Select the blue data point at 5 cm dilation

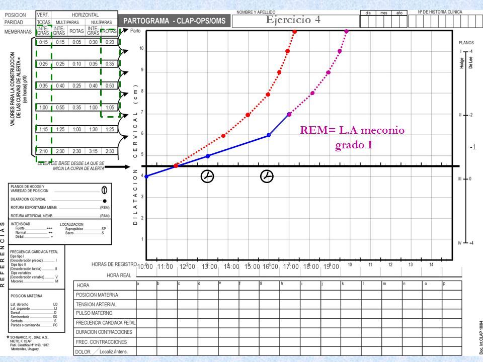pos(208,156)
